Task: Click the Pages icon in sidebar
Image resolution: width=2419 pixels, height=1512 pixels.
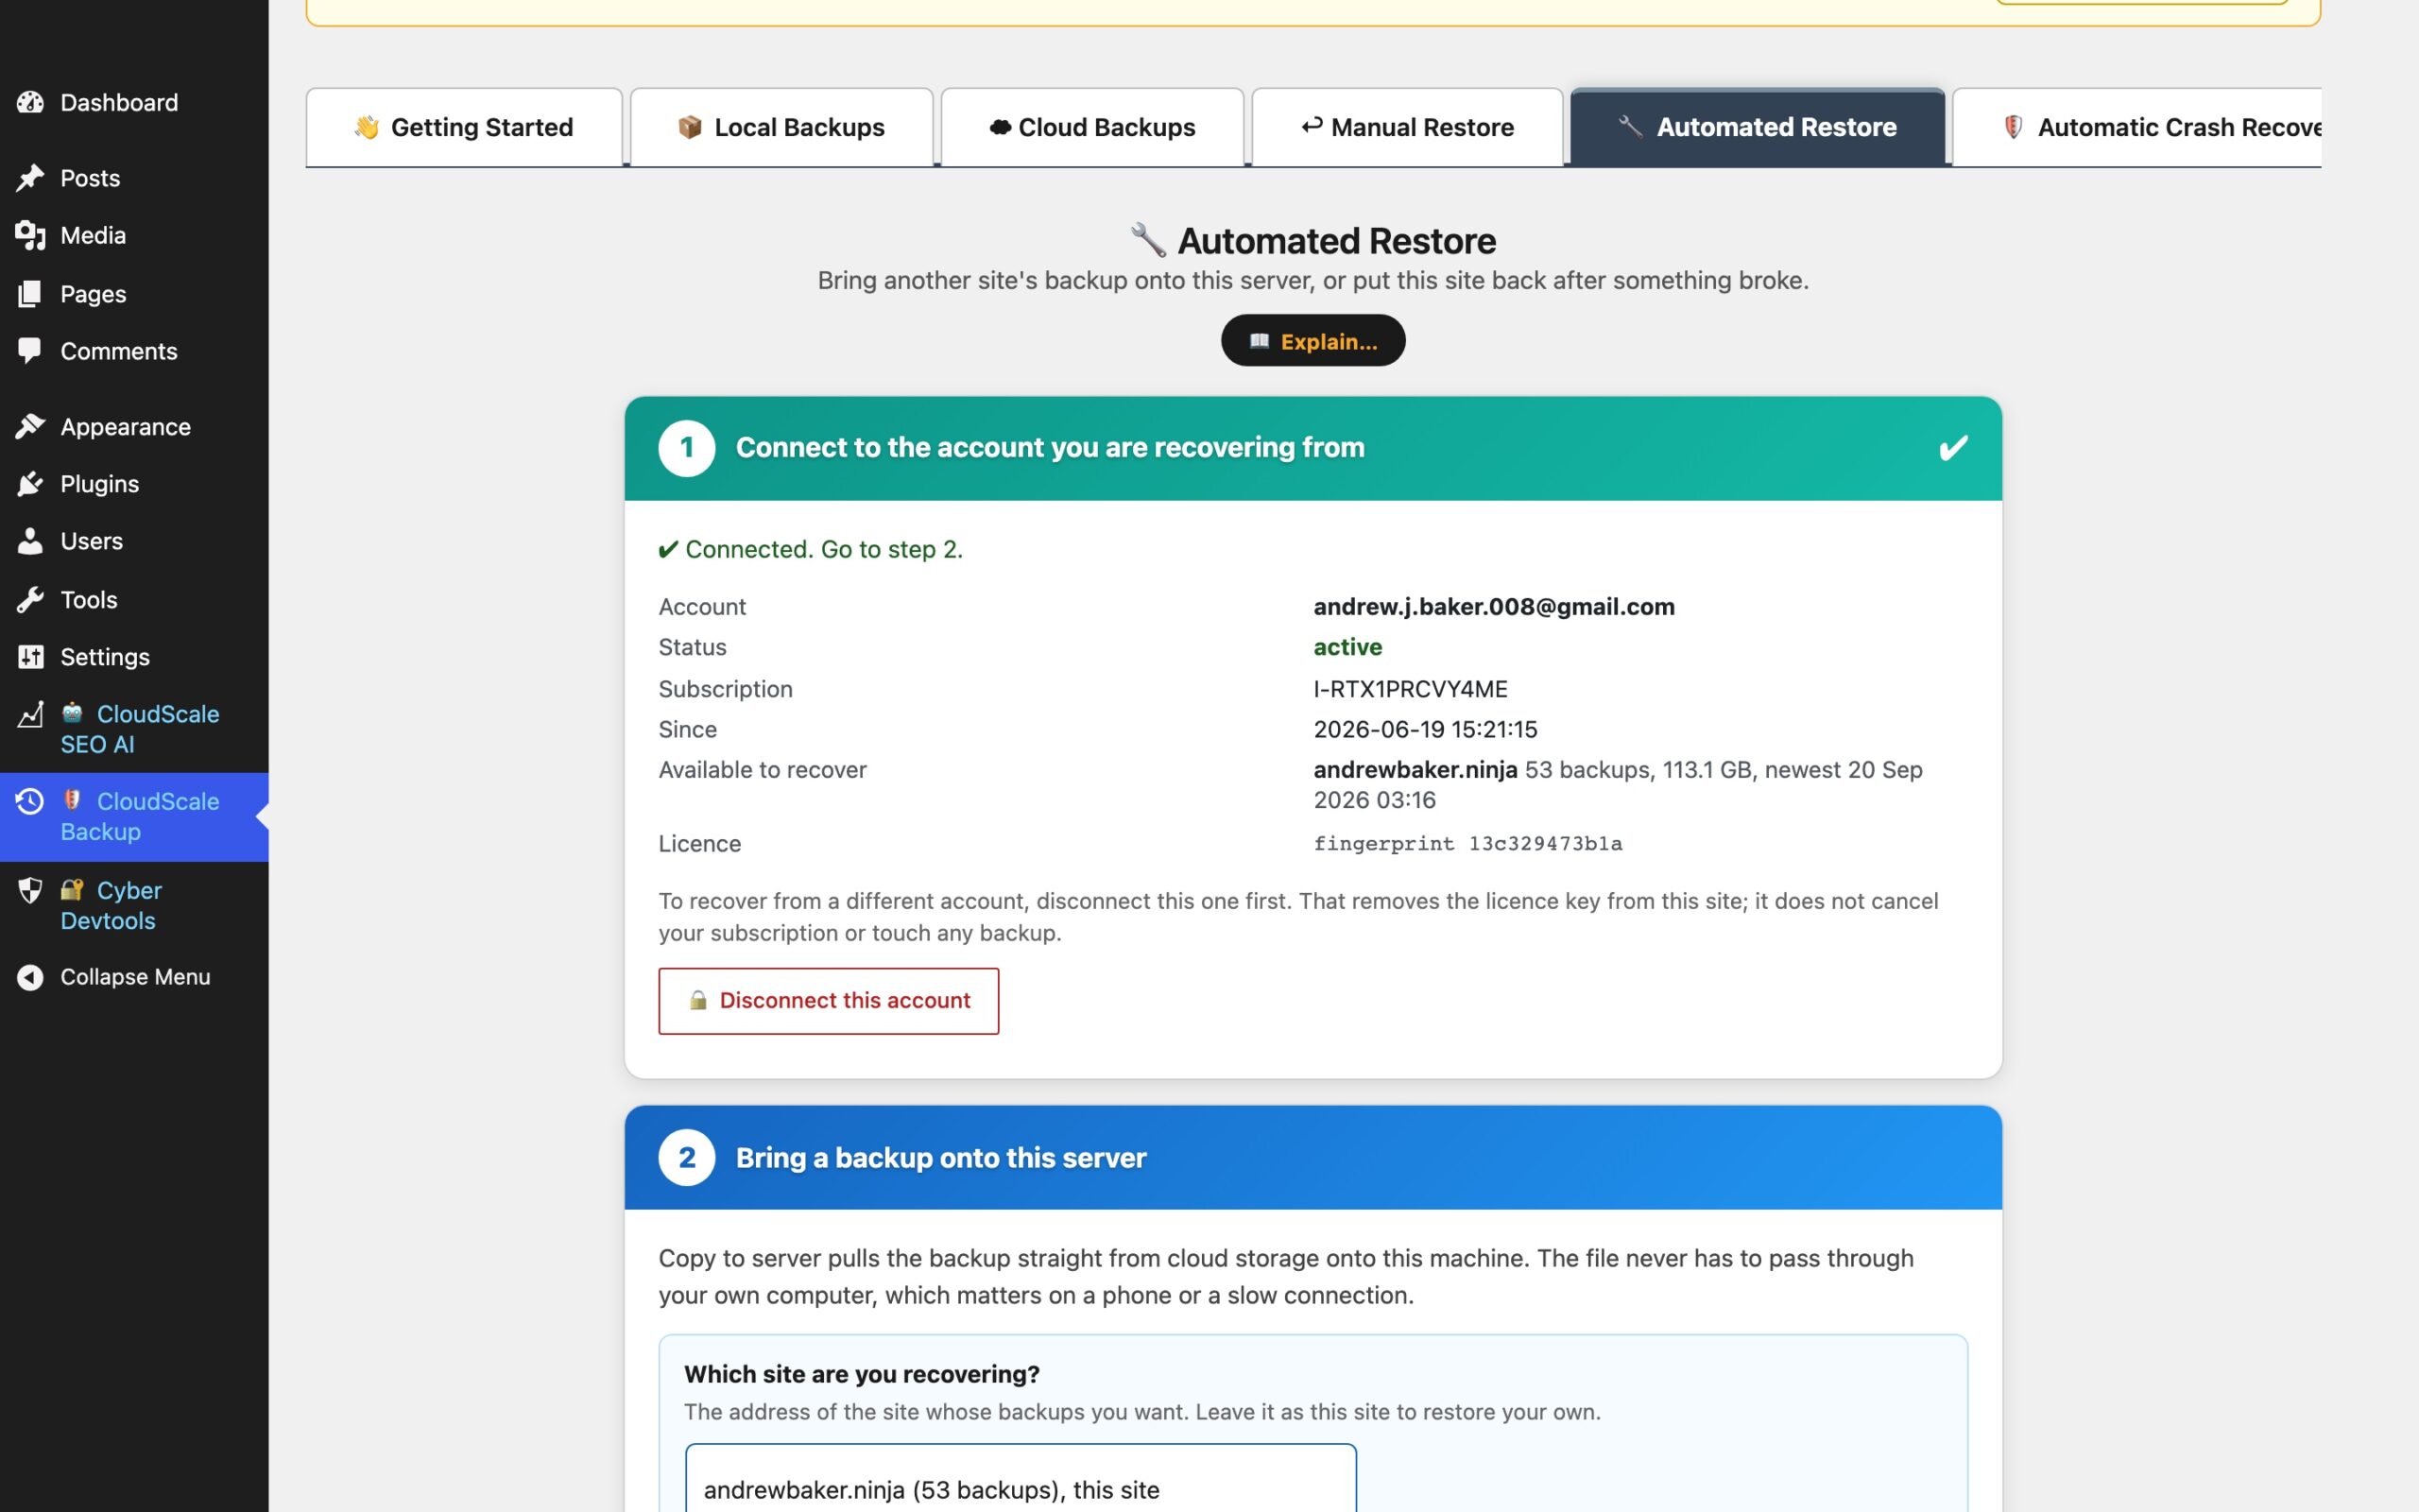Action: click(30, 293)
